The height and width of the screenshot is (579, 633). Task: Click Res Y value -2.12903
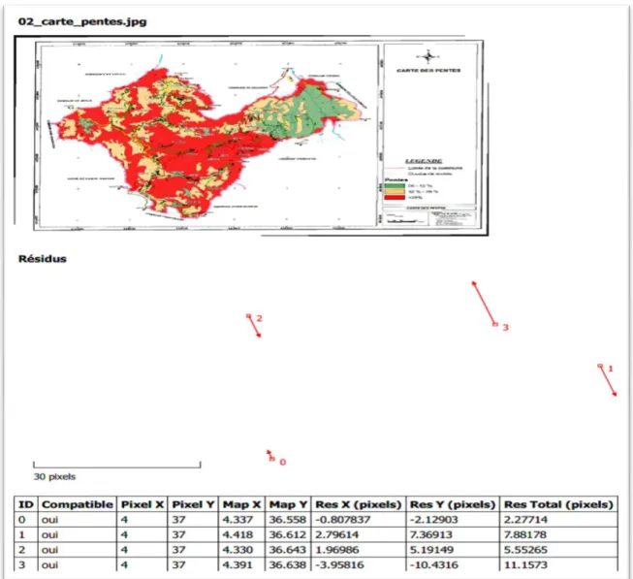tap(434, 520)
